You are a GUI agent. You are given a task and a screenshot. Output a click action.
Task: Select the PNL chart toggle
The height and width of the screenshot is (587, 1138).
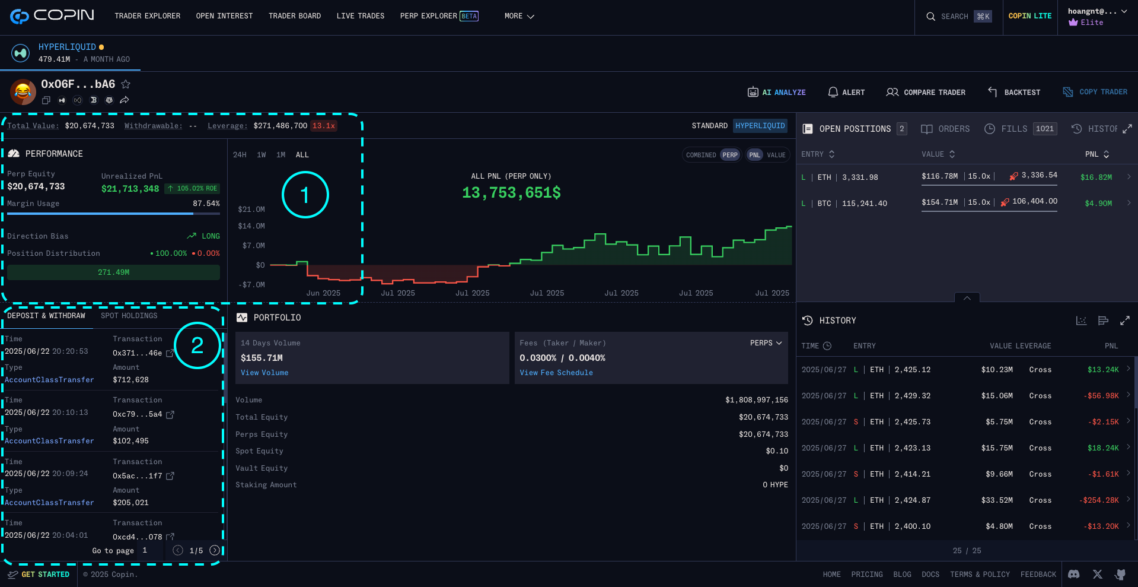[x=754, y=155]
